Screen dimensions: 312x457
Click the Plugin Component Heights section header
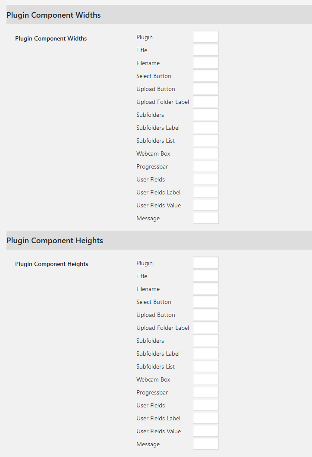(x=159, y=240)
